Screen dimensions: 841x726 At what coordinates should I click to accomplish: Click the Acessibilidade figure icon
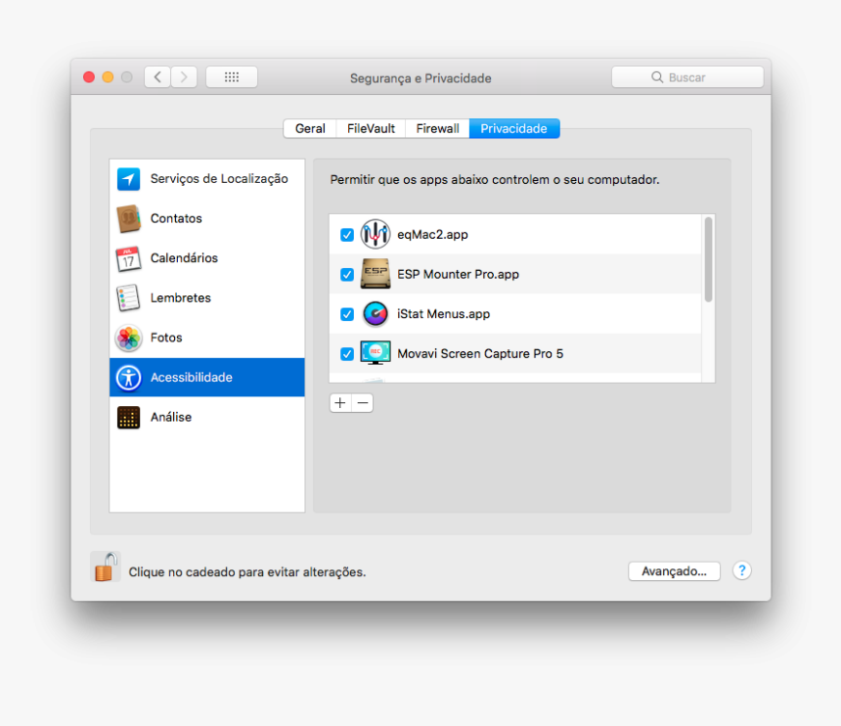coord(129,378)
